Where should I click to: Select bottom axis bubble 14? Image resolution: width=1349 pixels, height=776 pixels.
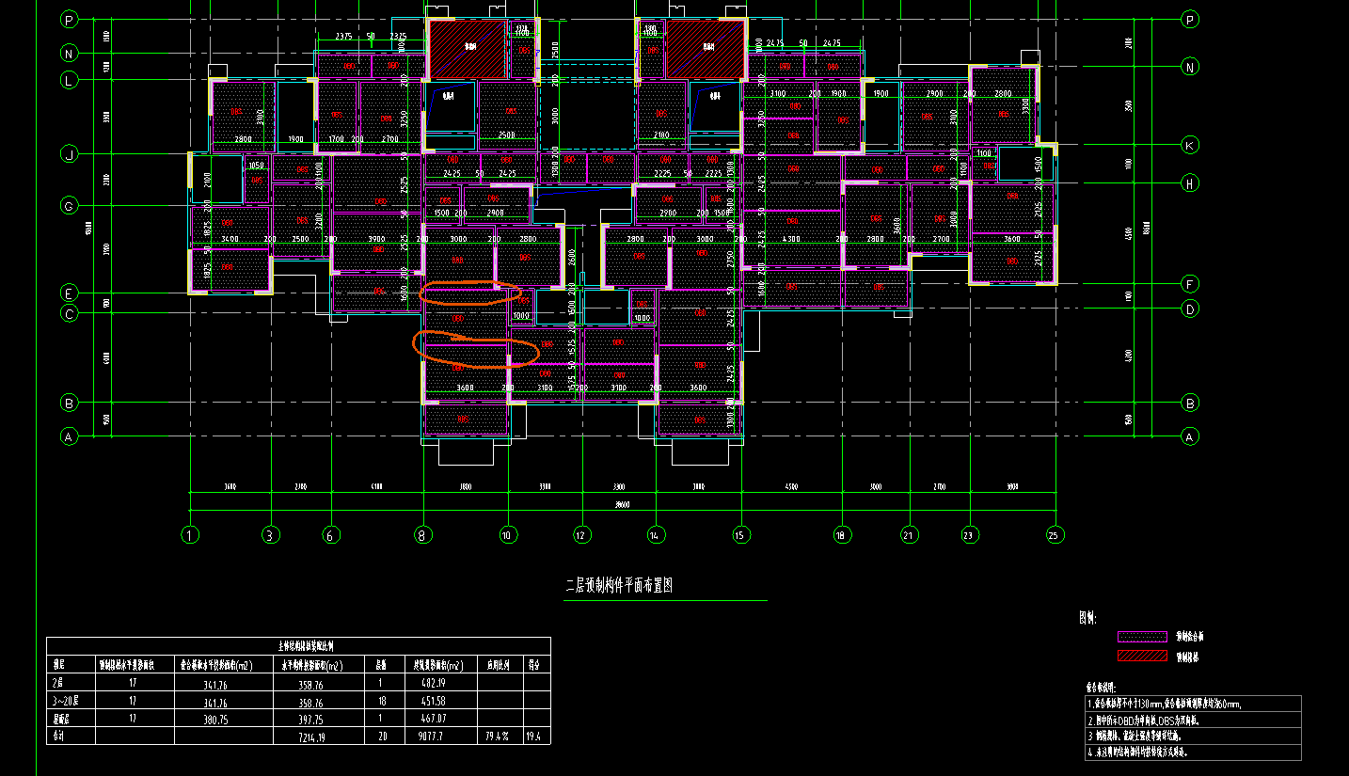click(656, 535)
